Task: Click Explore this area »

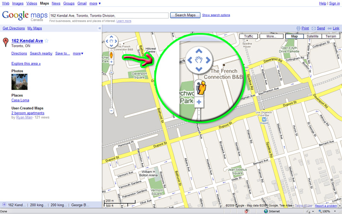Action: point(26,63)
